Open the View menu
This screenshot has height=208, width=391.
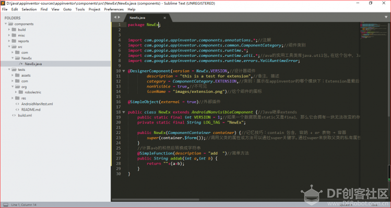(55, 9)
